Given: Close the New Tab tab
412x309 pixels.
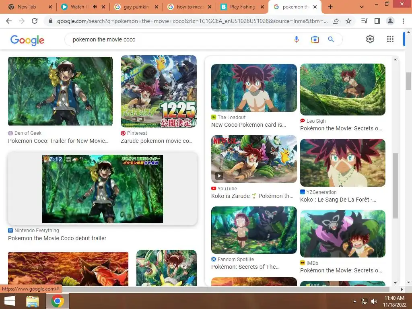Looking at the screenshot, I should (50, 7).
